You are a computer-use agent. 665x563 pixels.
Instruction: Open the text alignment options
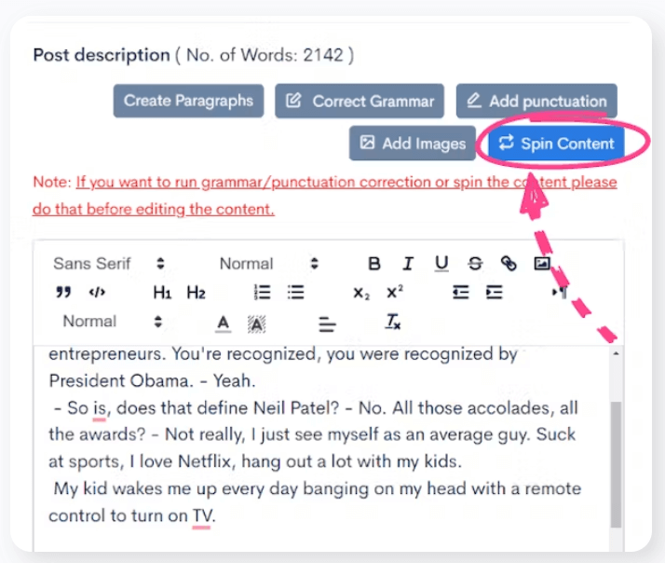327,323
